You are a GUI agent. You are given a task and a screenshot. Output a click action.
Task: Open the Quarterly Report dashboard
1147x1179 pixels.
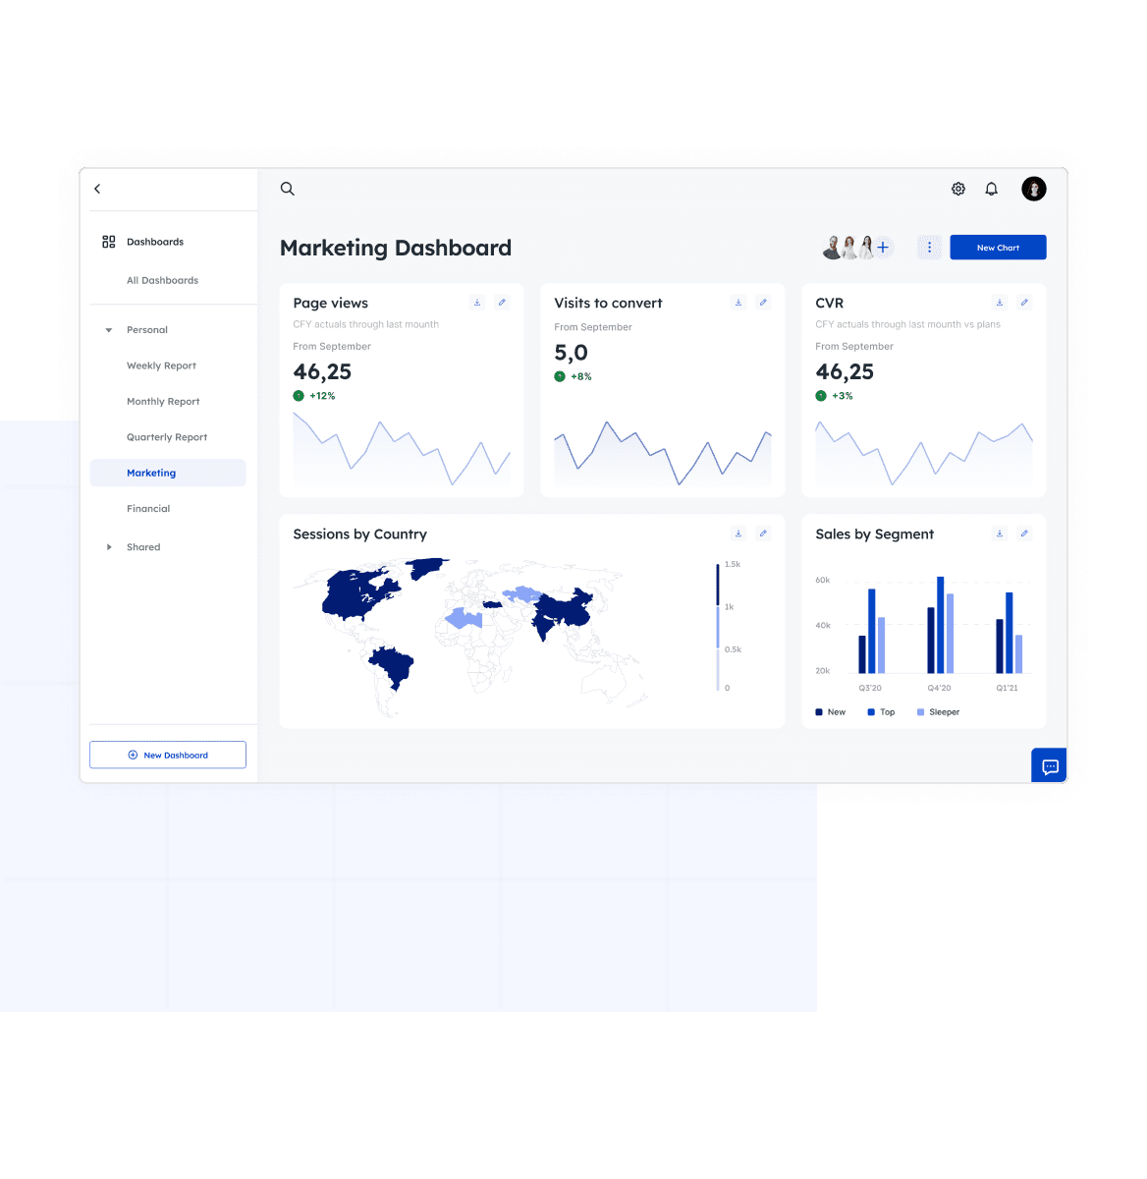pyautogui.click(x=167, y=436)
